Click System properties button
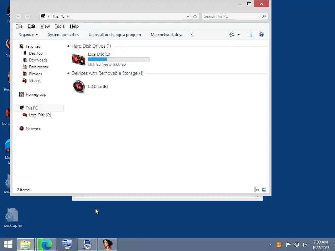Image resolution: width=335 pixels, height=251 pixels. 63,35
